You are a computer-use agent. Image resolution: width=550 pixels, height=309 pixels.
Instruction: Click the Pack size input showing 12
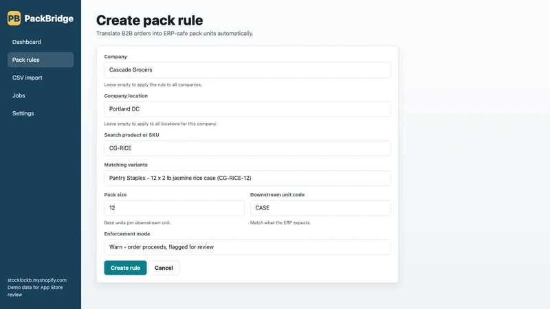pos(175,208)
